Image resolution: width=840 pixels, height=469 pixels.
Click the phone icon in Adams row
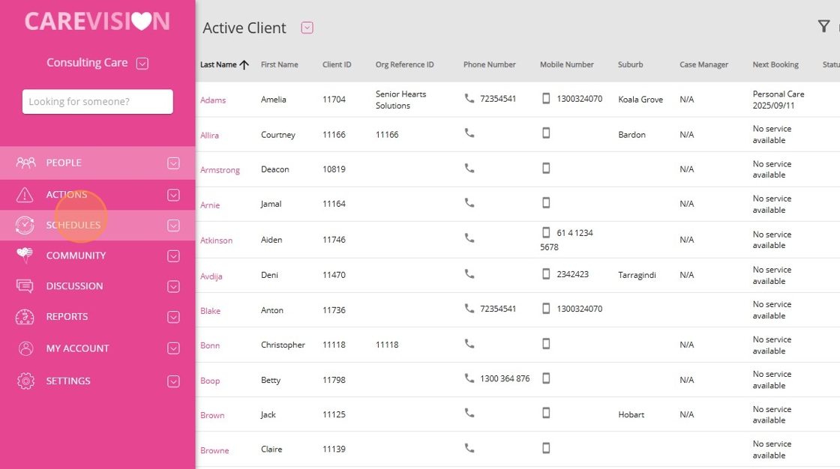(469, 98)
